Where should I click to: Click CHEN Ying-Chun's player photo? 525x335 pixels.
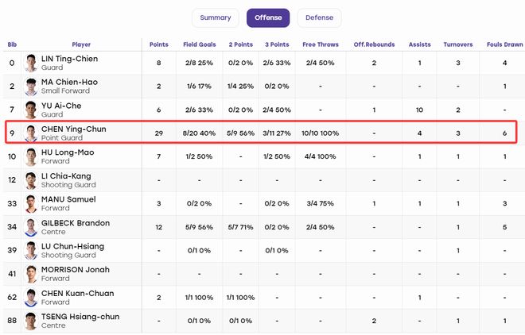pos(31,133)
